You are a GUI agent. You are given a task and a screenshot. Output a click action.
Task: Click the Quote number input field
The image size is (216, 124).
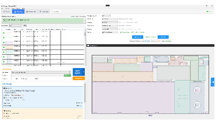point(37,75)
